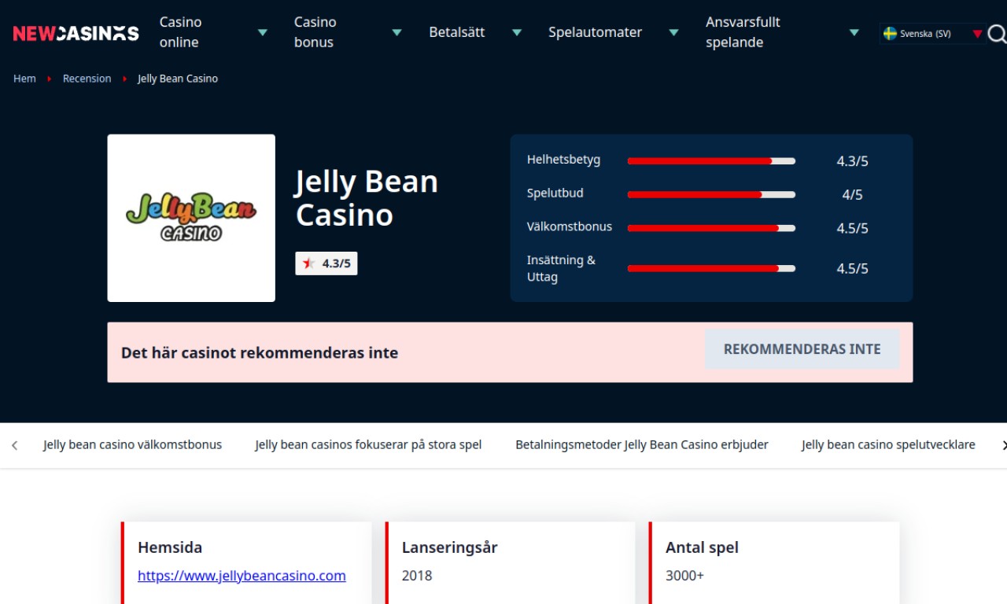The width and height of the screenshot is (1007, 604).
Task: Click the Välkomstbonus rating bar
Action: pos(711,228)
